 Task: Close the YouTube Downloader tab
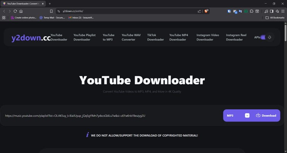43,4
